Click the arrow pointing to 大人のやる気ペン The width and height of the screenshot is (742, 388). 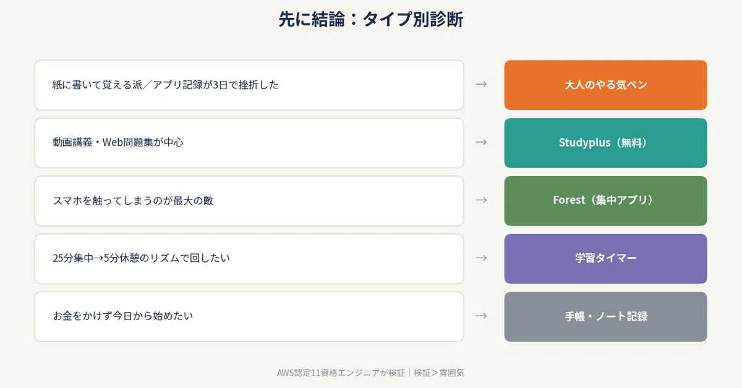click(x=481, y=84)
